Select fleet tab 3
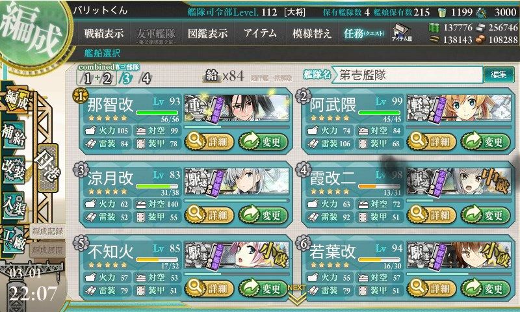 click(126, 79)
